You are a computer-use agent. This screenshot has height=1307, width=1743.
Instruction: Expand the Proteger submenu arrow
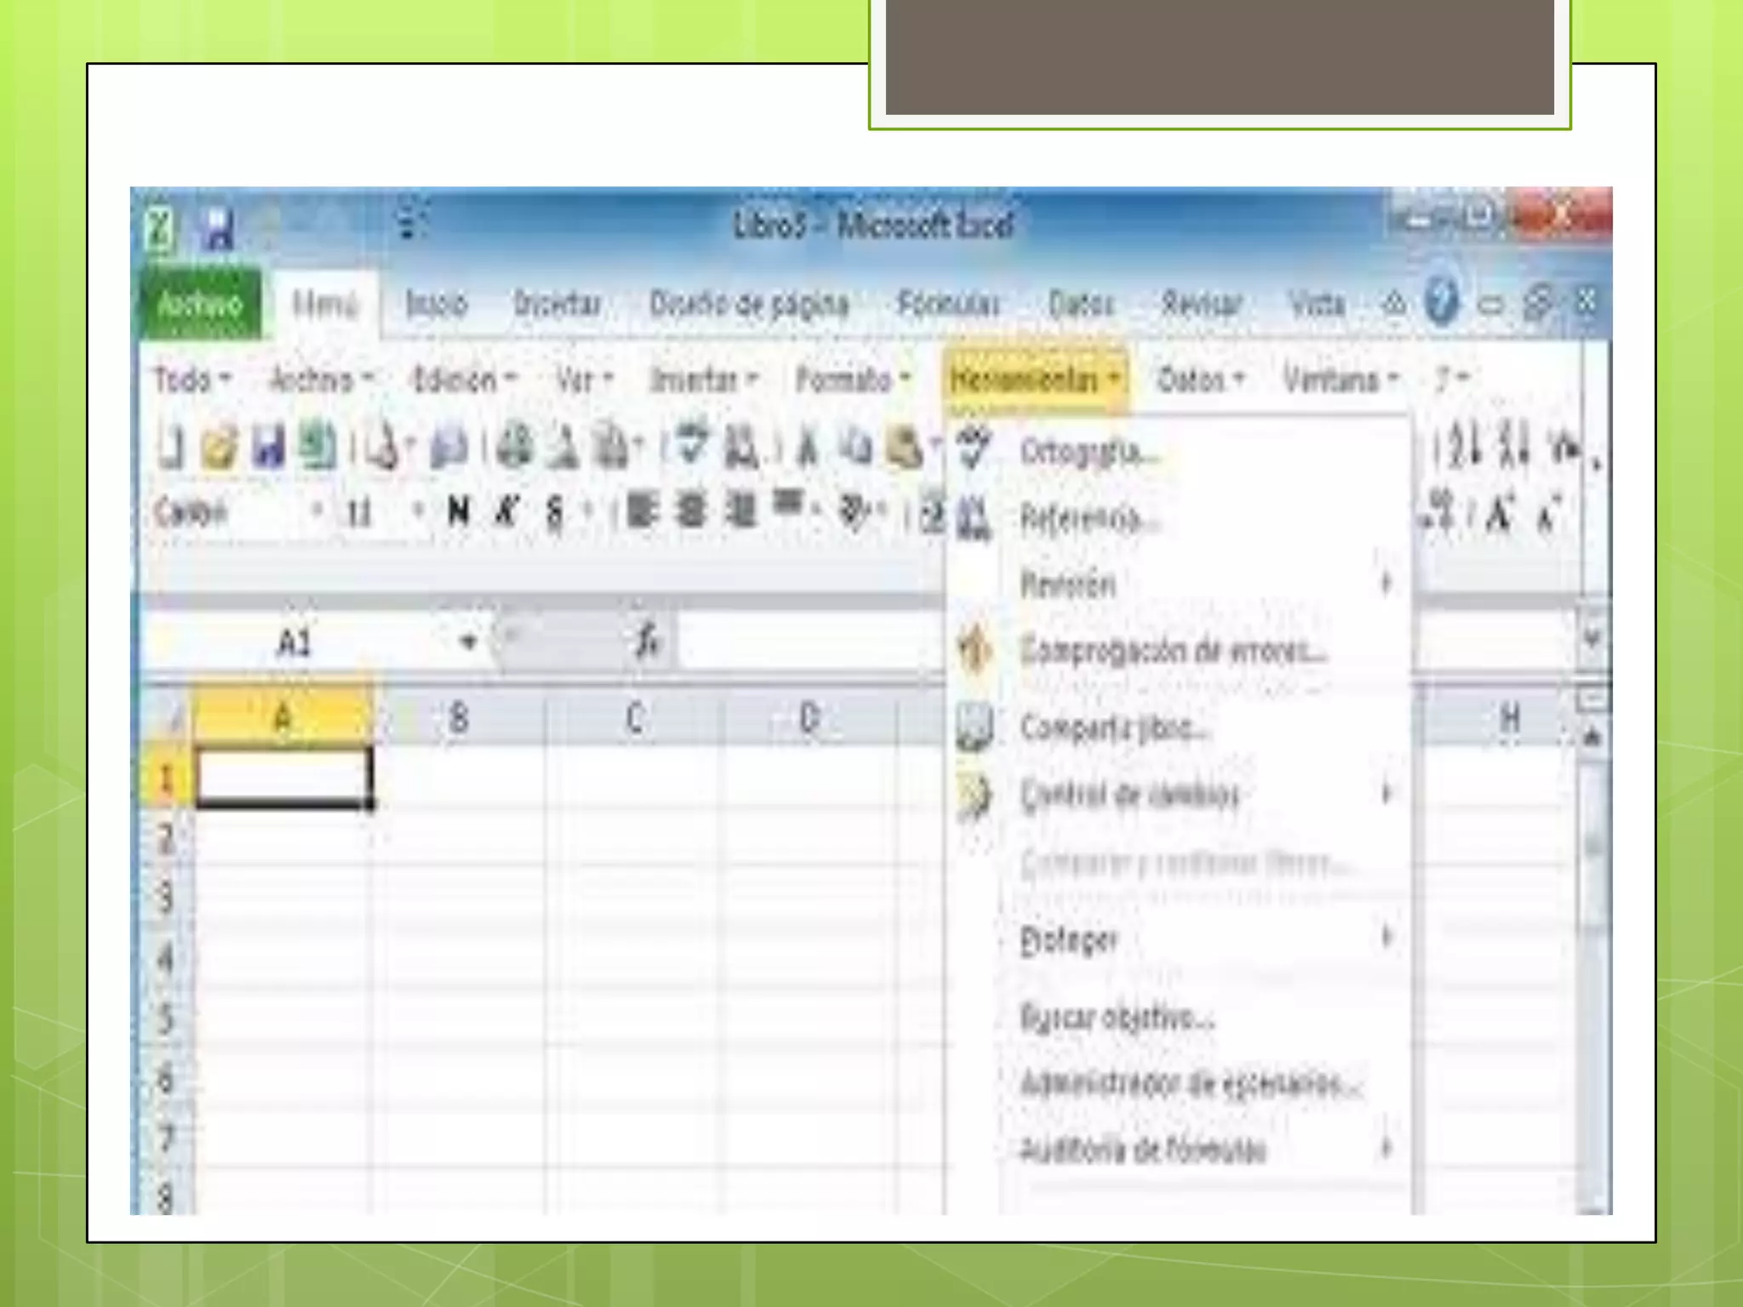pyautogui.click(x=1386, y=937)
